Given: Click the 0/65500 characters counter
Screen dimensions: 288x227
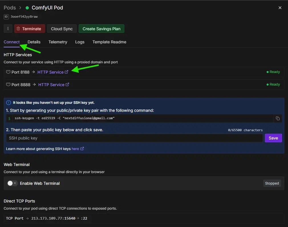Looking at the screenshot, I should coord(245,130).
